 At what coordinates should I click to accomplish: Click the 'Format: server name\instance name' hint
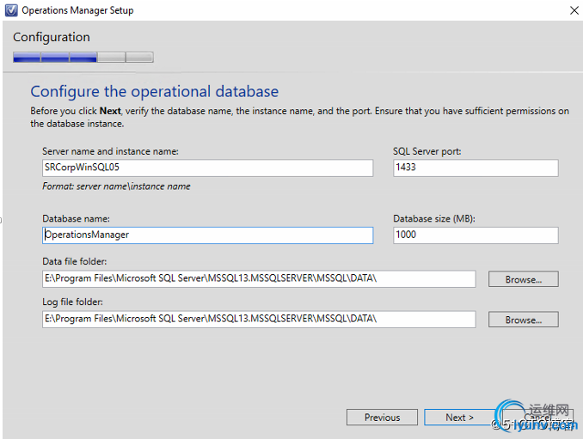pyautogui.click(x=116, y=186)
